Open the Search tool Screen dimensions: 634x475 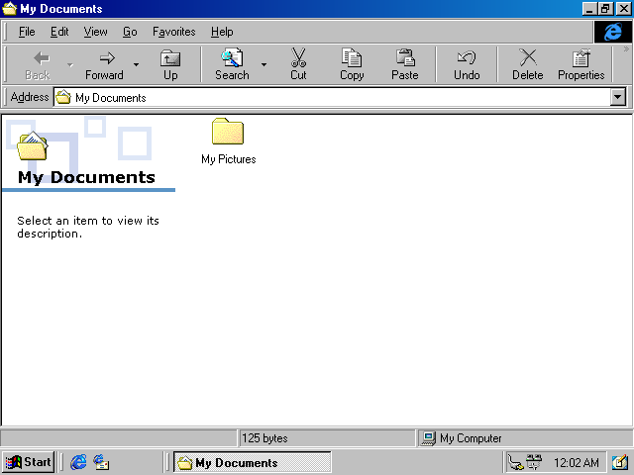point(232,64)
